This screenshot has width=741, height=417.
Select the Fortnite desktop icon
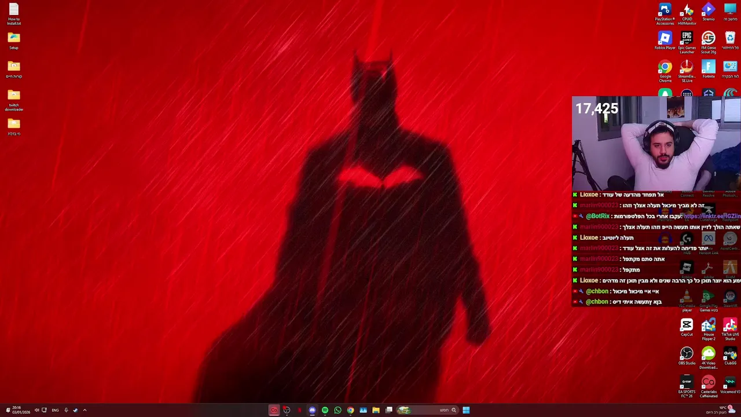709,69
